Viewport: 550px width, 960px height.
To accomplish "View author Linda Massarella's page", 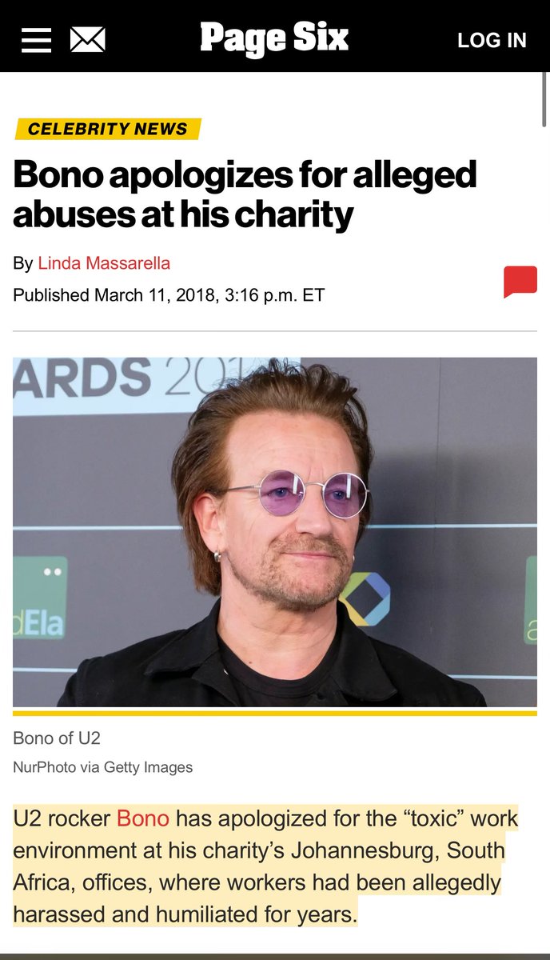I will point(104,262).
